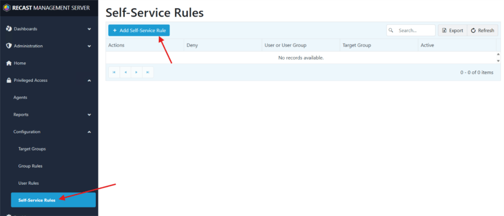
Task: Click the Recast logo icon
Action: pos(7,8)
